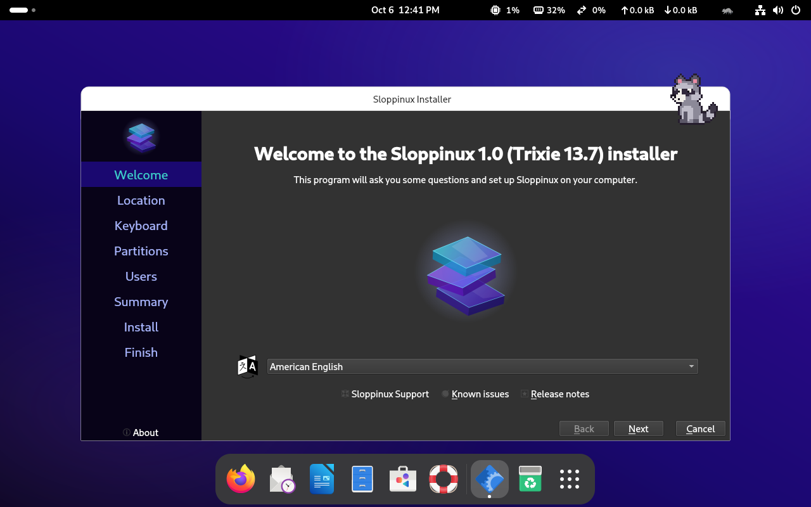Open the Help lifebuoy dock icon
811x507 pixels.
(444, 479)
